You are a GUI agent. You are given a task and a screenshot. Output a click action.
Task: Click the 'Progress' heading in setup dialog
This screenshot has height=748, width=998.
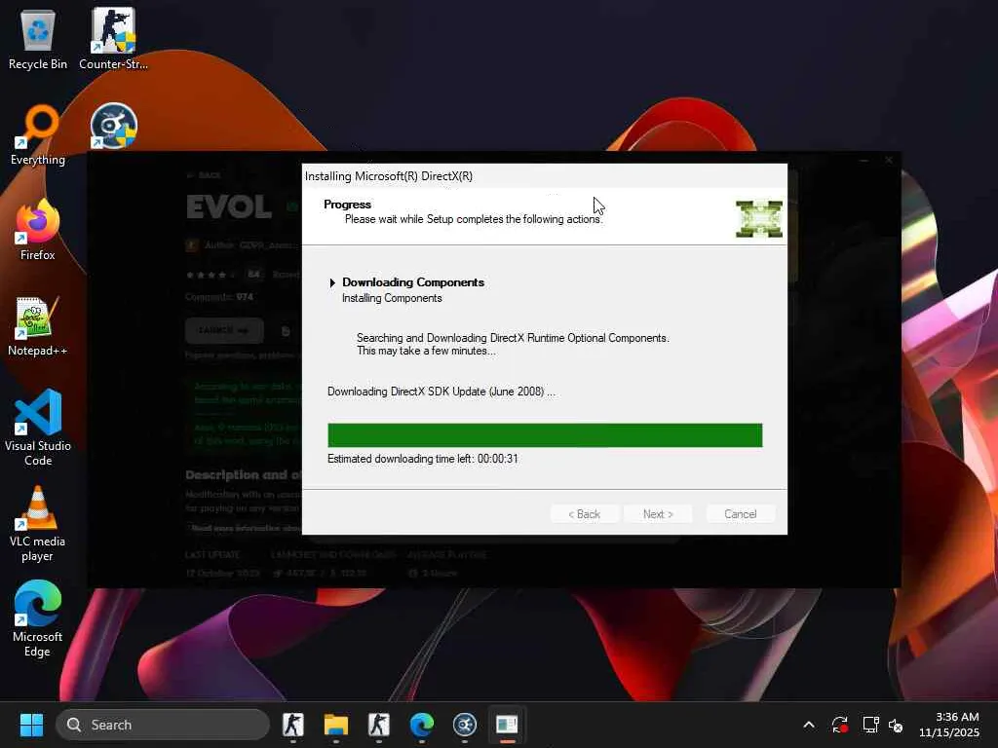coord(348,205)
